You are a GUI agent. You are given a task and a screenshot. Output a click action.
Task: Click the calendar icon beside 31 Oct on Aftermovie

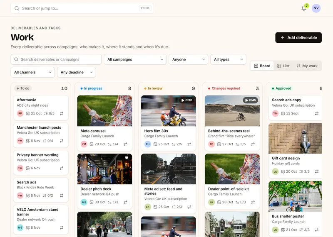(x=27, y=114)
